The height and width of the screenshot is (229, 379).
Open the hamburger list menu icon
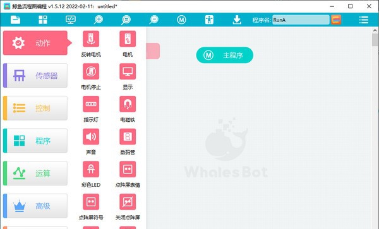pos(364,20)
